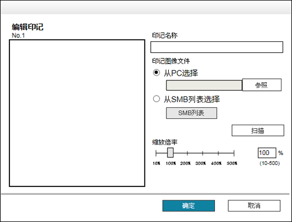Viewport: 292px width, 222px height.
Task: Click the 300% tick label
Action: [200, 163]
